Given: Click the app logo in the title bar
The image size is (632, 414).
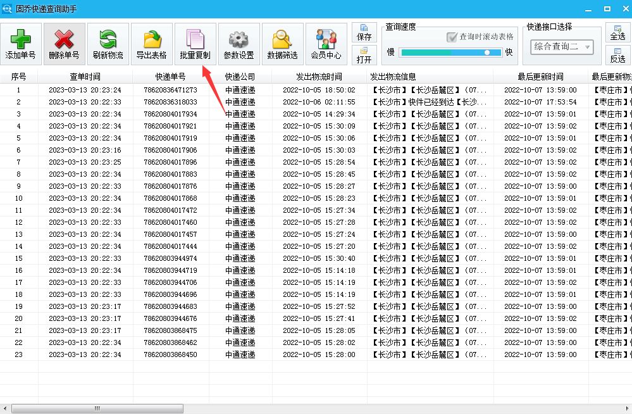Looking at the screenshot, I should pyautogui.click(x=8, y=7).
